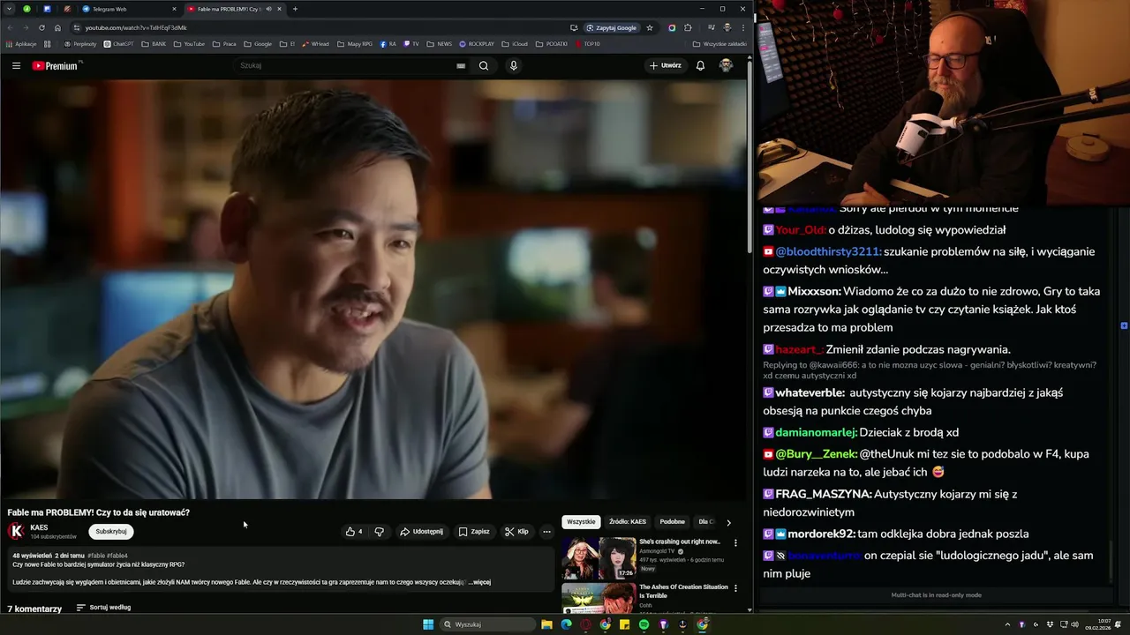The height and width of the screenshot is (635, 1130).
Task: Click the Utwórz create button
Action: tap(666, 65)
